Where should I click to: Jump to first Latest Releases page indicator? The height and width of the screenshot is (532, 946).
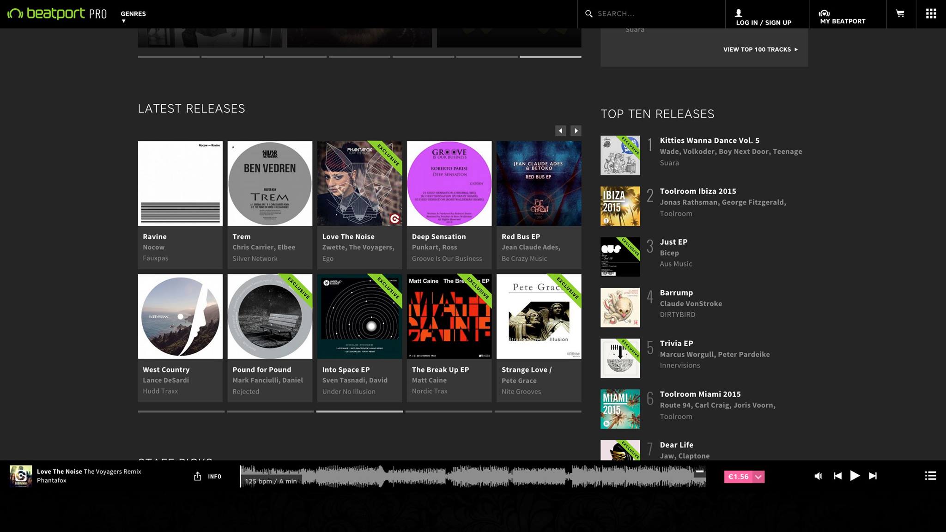[x=181, y=411]
